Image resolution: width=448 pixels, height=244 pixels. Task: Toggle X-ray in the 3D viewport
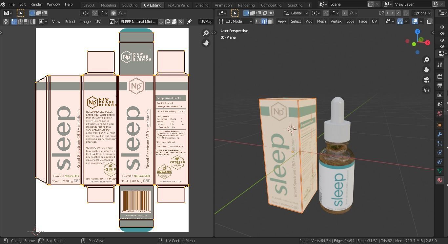429,21
